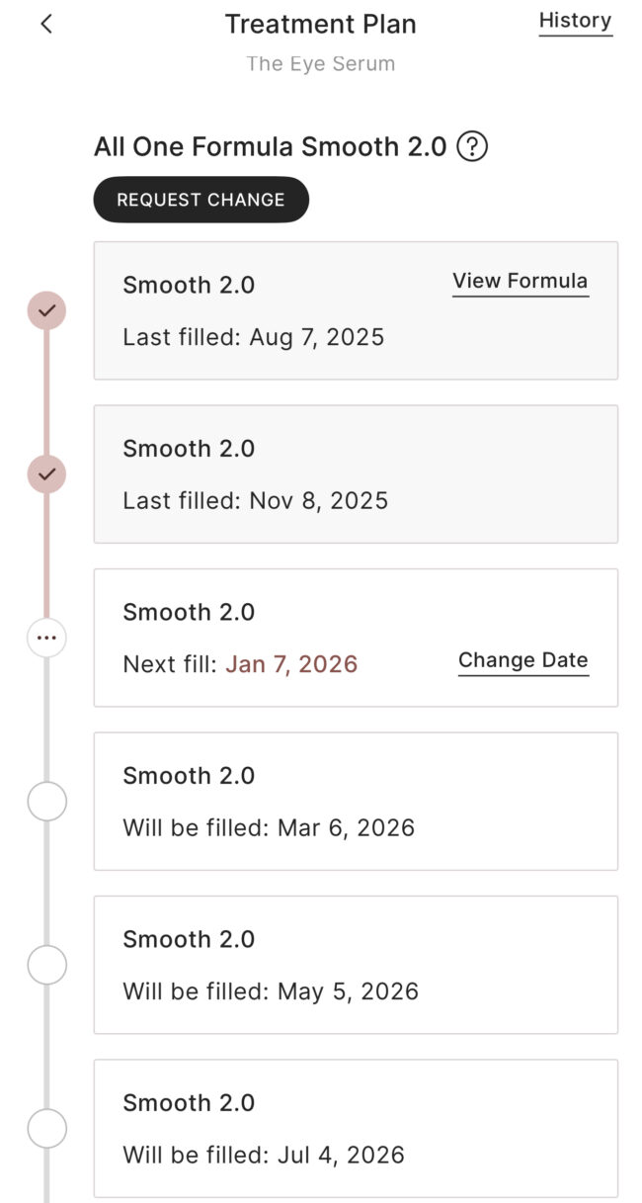
Task: Go back using the left chevron
Action: click(x=46, y=25)
